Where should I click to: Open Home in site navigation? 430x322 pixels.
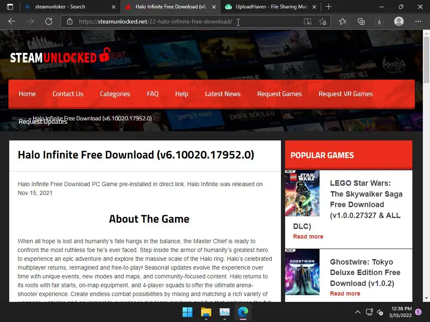point(27,94)
